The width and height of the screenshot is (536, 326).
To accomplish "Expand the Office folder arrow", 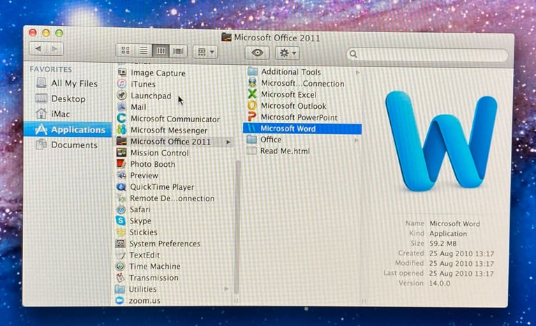I will click(357, 140).
